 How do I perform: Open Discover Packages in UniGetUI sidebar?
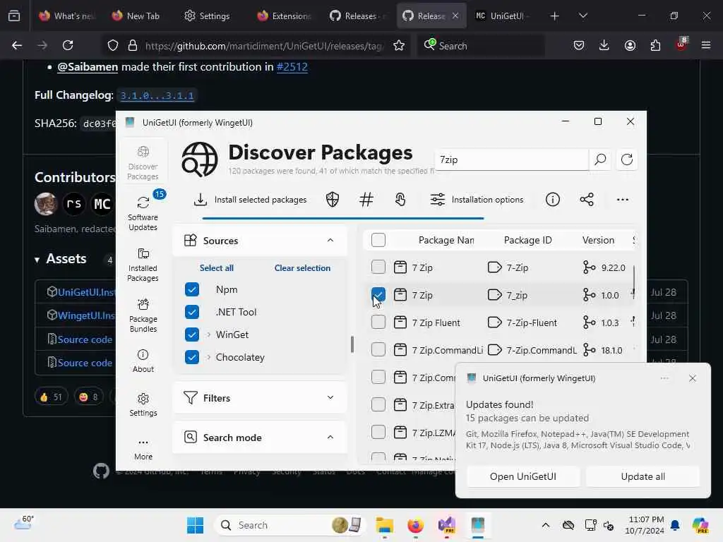(143, 163)
